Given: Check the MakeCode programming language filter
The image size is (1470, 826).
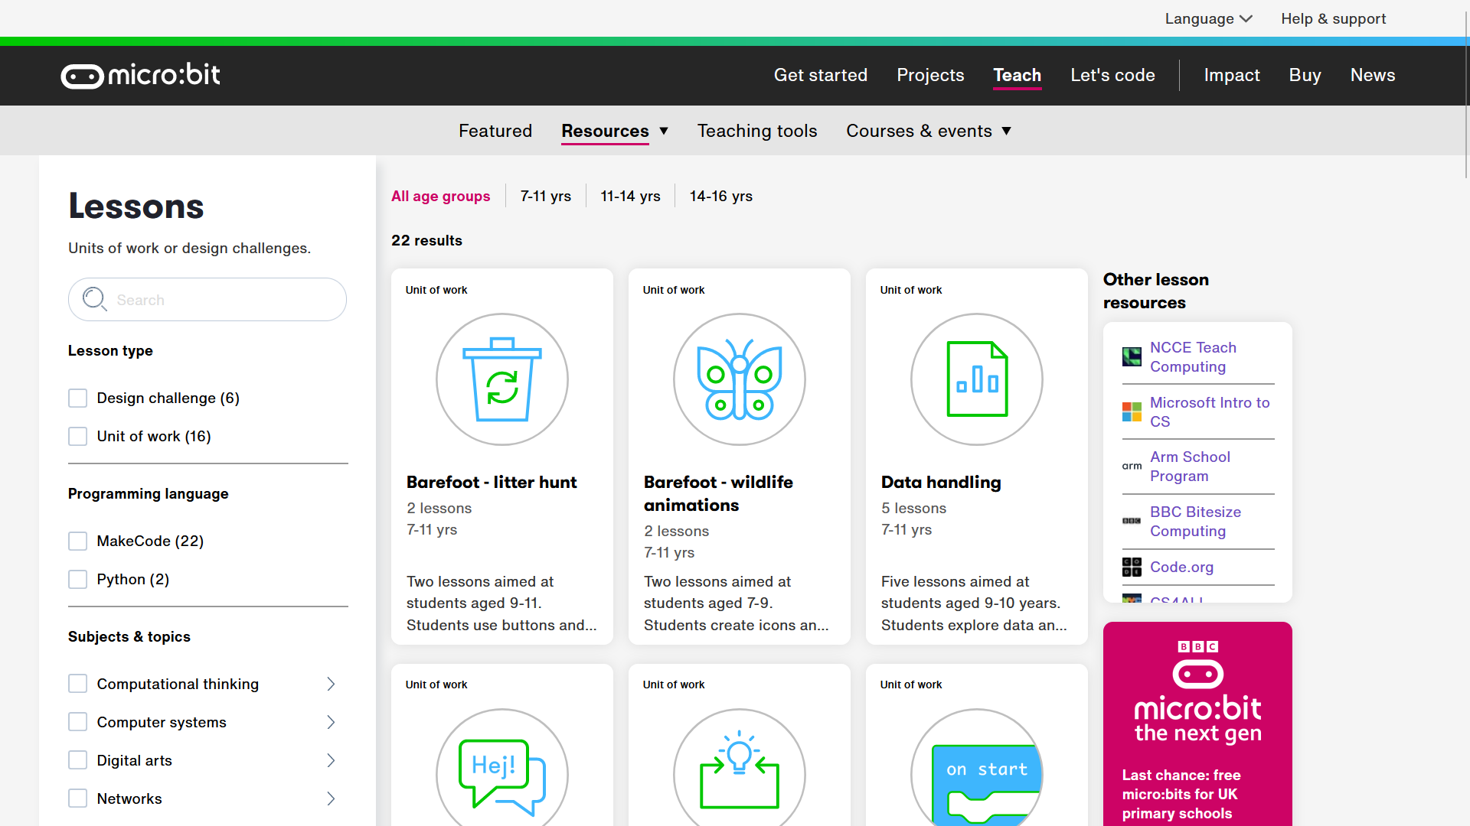Looking at the screenshot, I should click(x=77, y=541).
